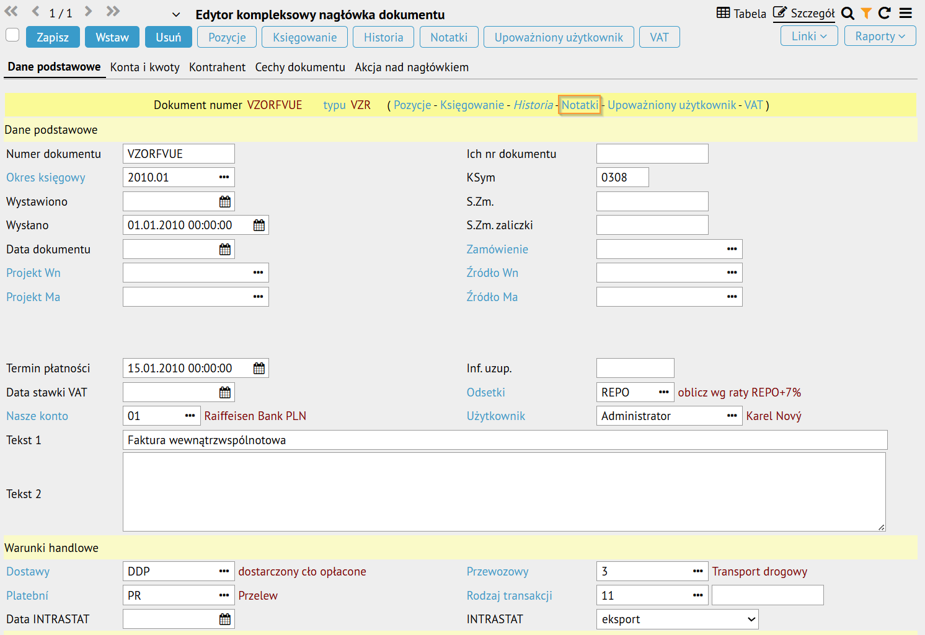This screenshot has width=925, height=635.
Task: Click the orange filter funnel icon
Action: (866, 13)
